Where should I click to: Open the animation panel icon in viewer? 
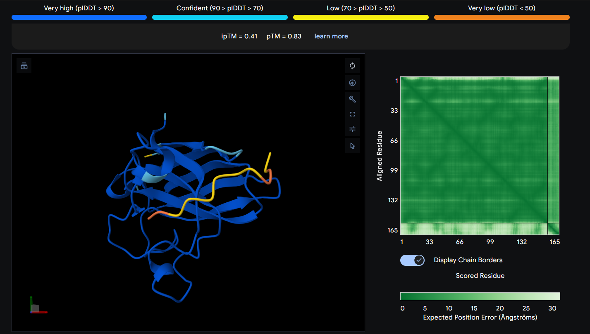[x=24, y=66]
